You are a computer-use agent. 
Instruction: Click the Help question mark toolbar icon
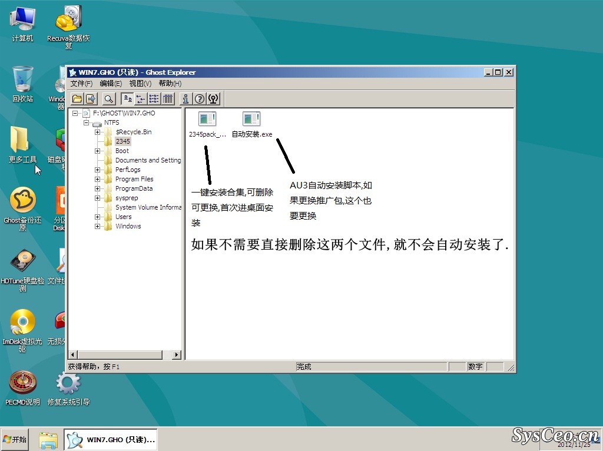[x=200, y=99]
